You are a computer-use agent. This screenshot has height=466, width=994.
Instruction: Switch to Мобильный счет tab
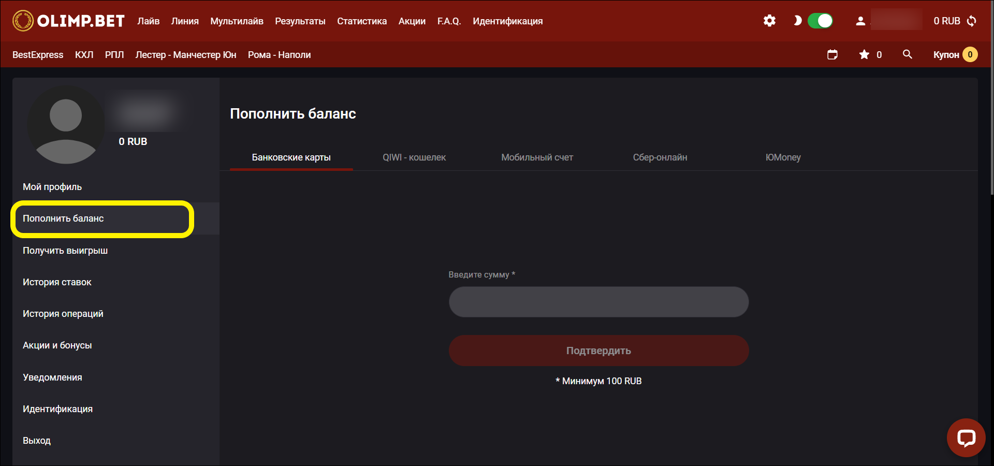(x=537, y=157)
